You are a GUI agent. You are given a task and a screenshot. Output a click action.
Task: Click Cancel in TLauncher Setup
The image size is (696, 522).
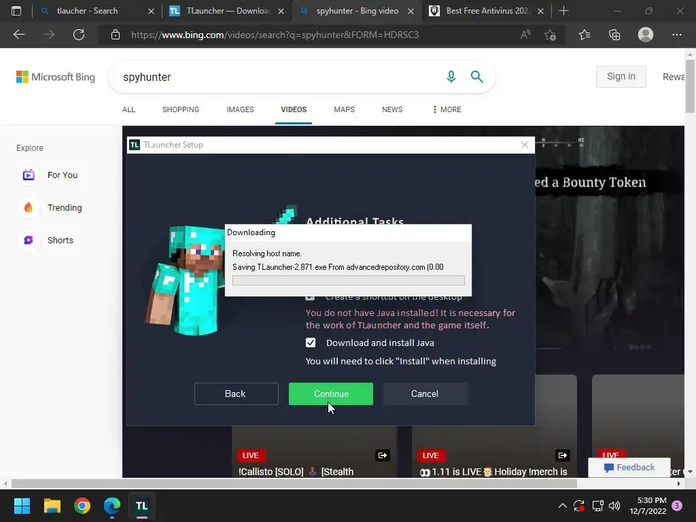point(425,394)
